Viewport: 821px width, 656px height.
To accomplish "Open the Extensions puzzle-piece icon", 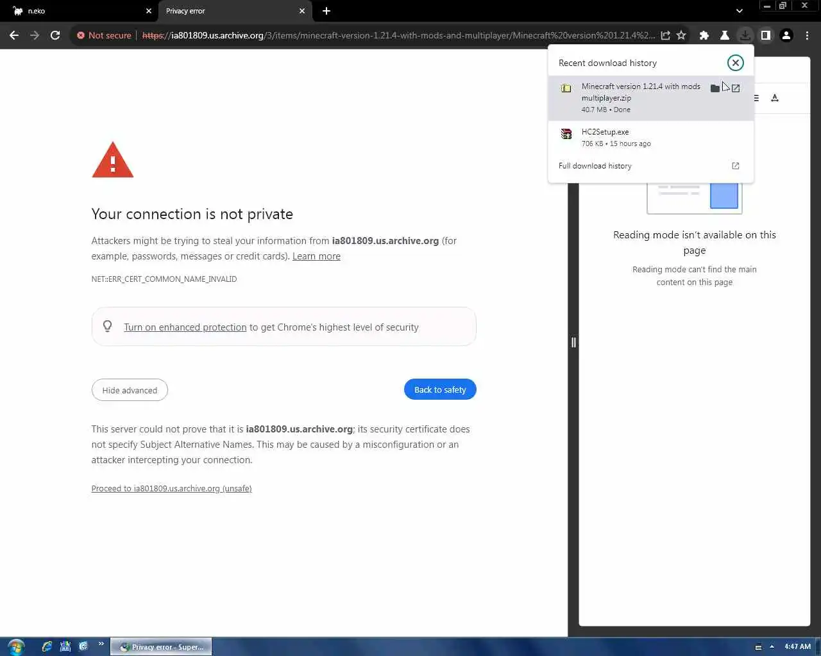I will pos(704,35).
